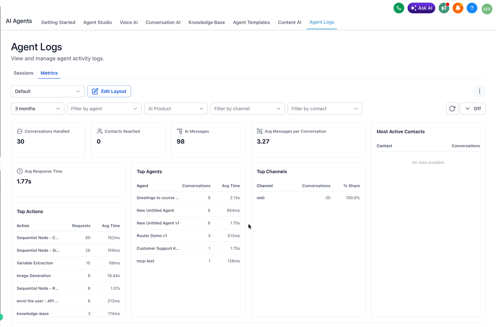The width and height of the screenshot is (496, 327).
Task: Open the megaphone announcements icon
Action: pyautogui.click(x=444, y=8)
